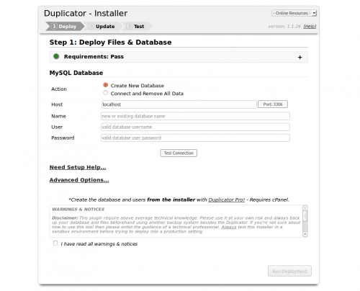This screenshot has width=360, height=291.
Task: Select the Deploy step tab
Action: point(65,27)
